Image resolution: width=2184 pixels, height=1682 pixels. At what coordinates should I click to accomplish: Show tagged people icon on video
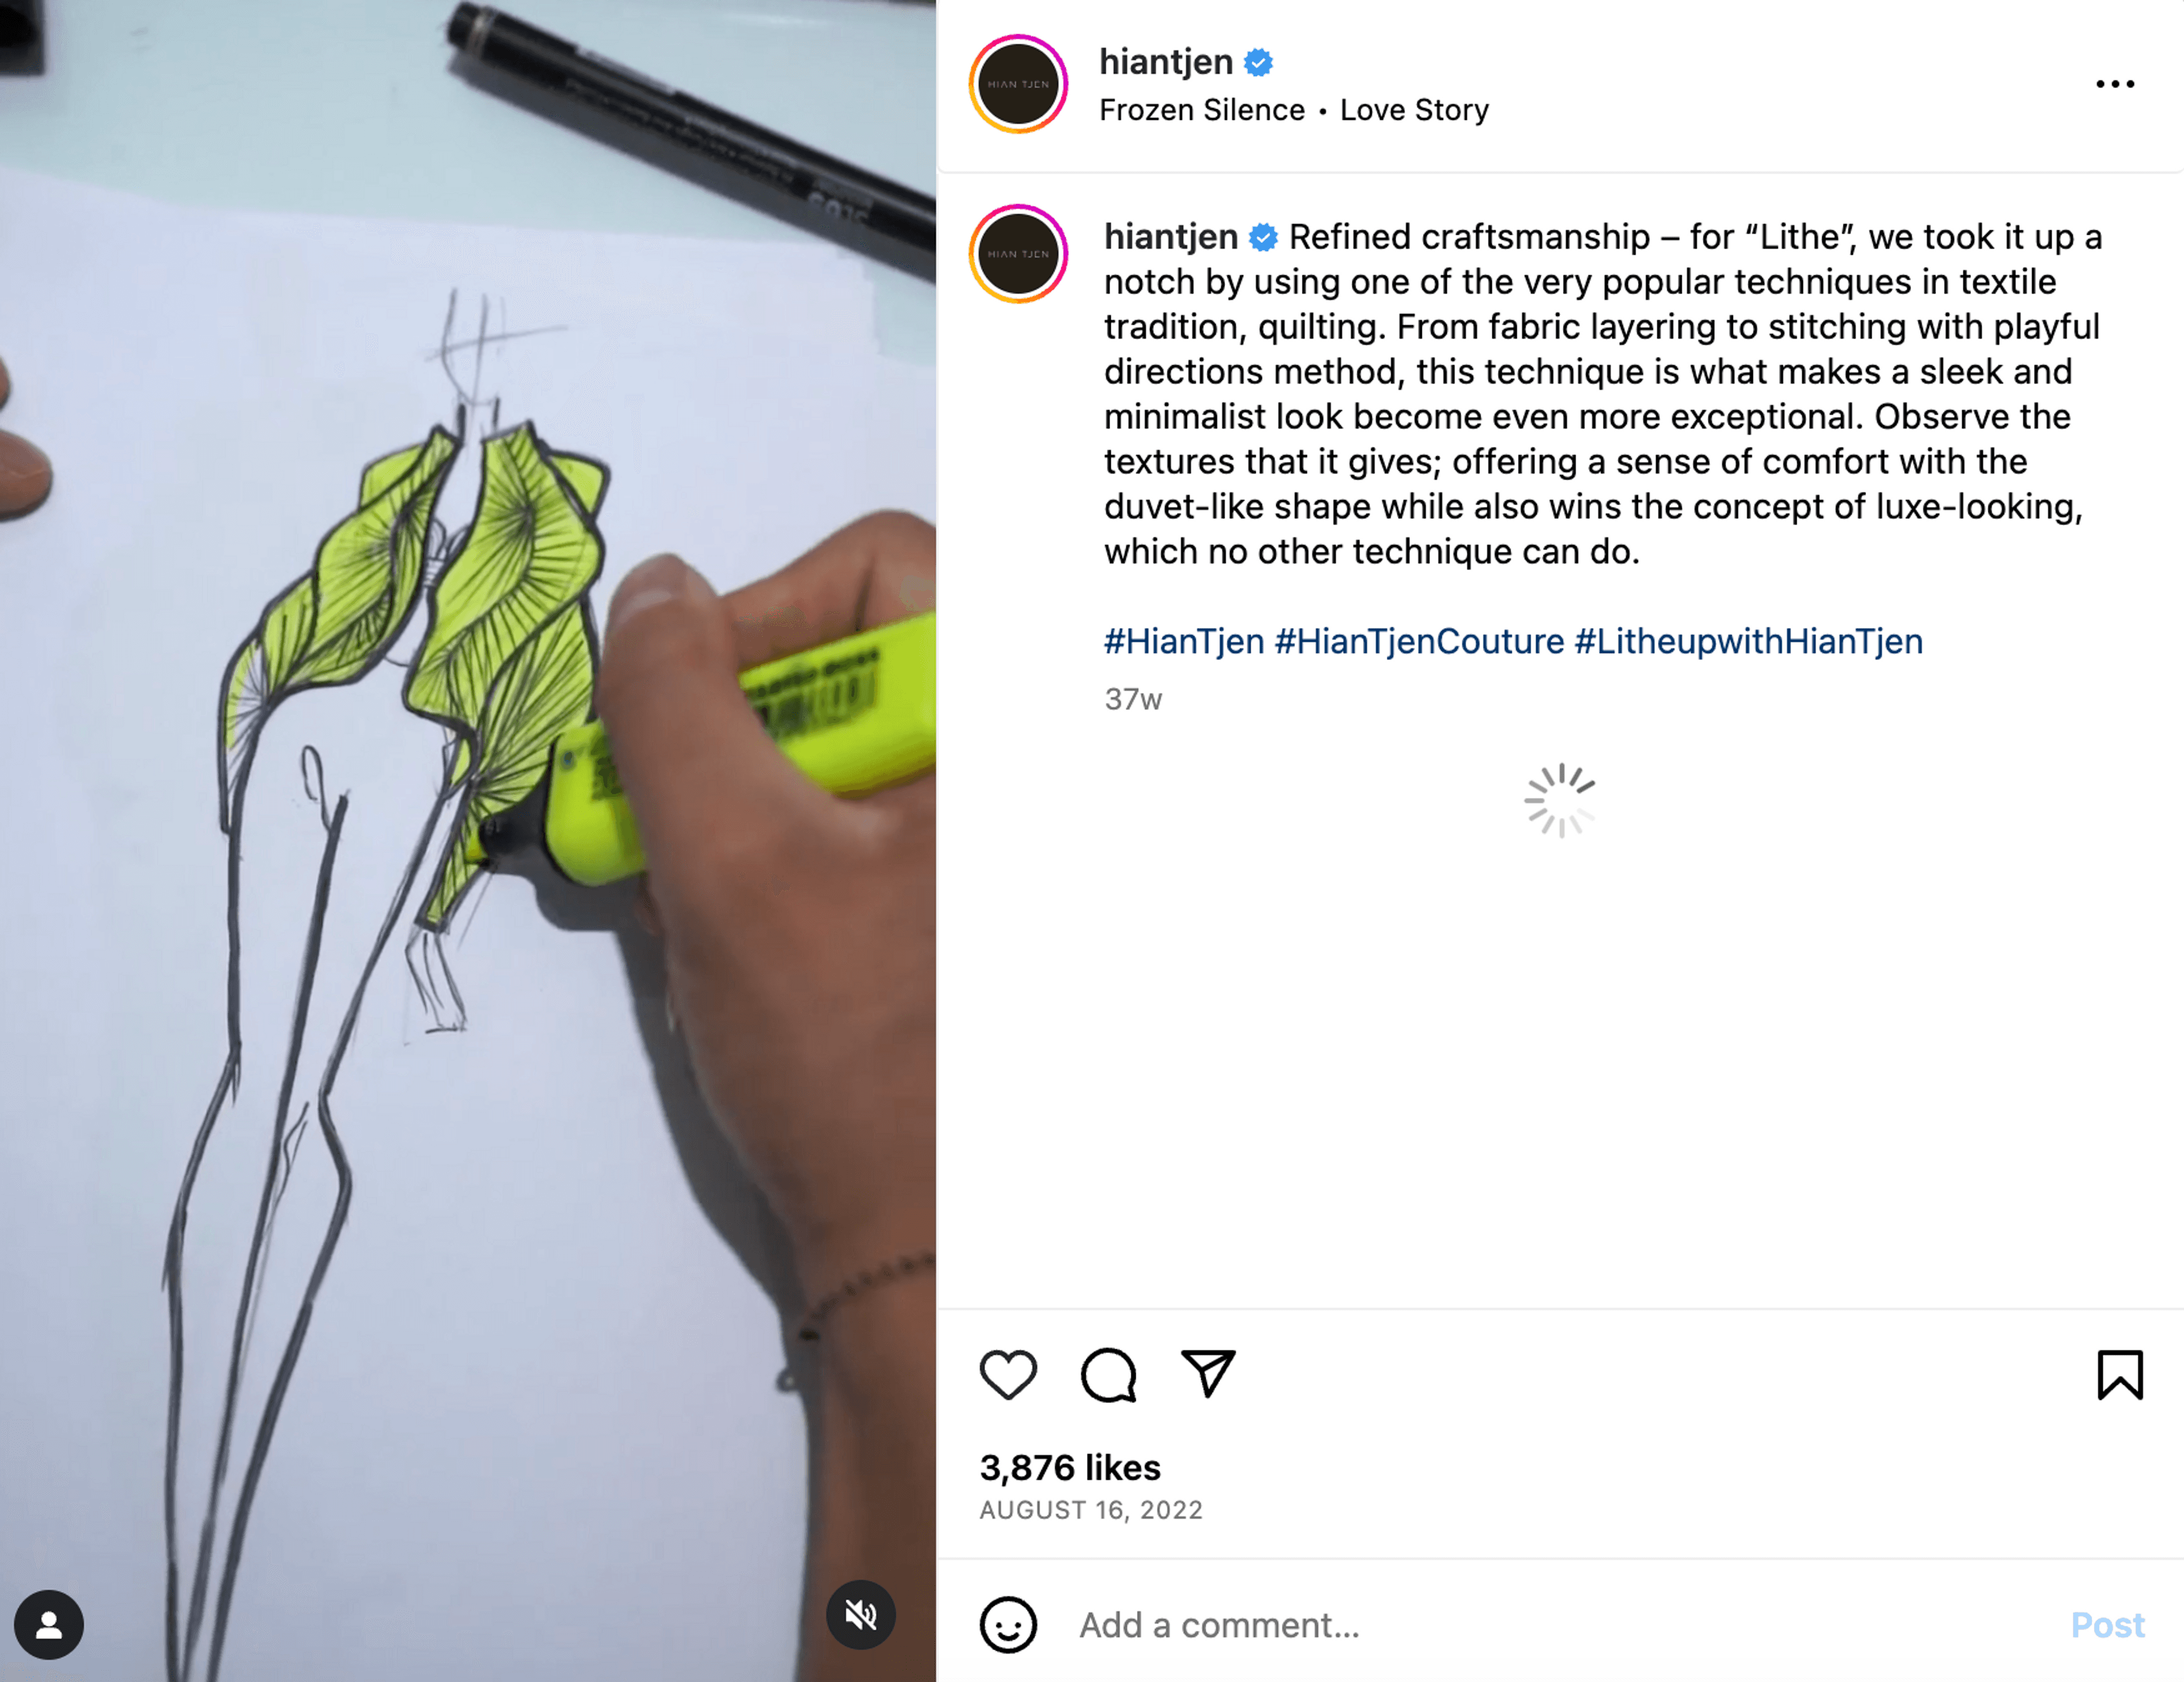tap(48, 1624)
